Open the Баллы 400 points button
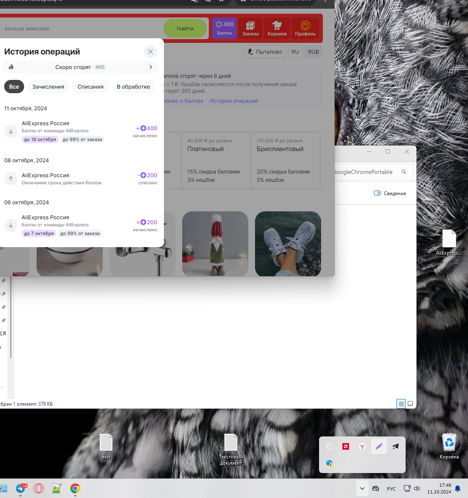The height and width of the screenshot is (498, 468). 225,28
